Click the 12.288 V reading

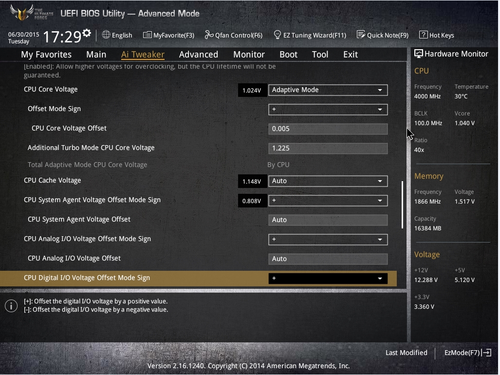pos(426,280)
